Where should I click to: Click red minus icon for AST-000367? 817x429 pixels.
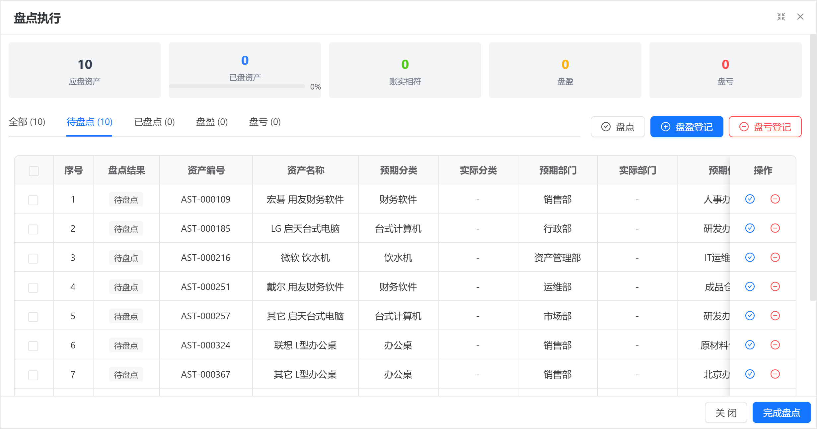point(775,374)
